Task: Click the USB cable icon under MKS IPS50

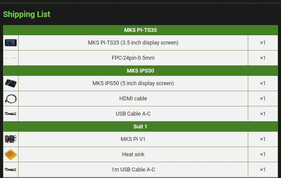Action: (x=11, y=114)
